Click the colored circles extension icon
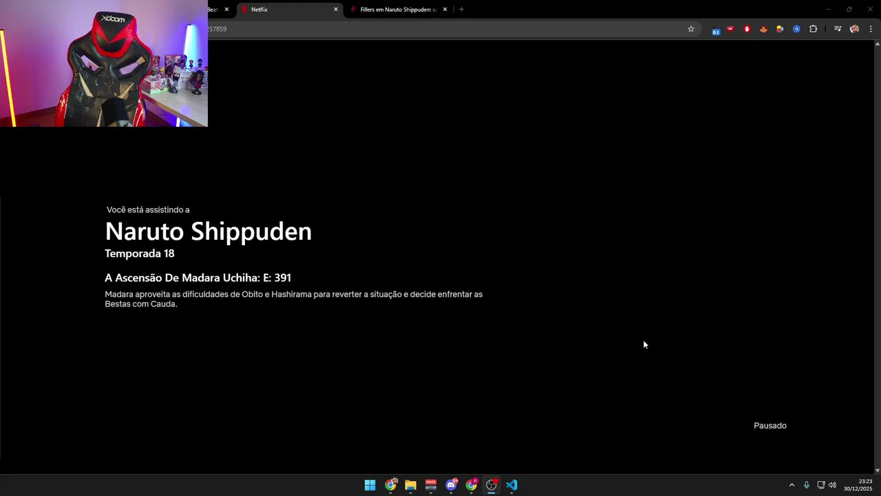The height and width of the screenshot is (496, 881). 780,29
